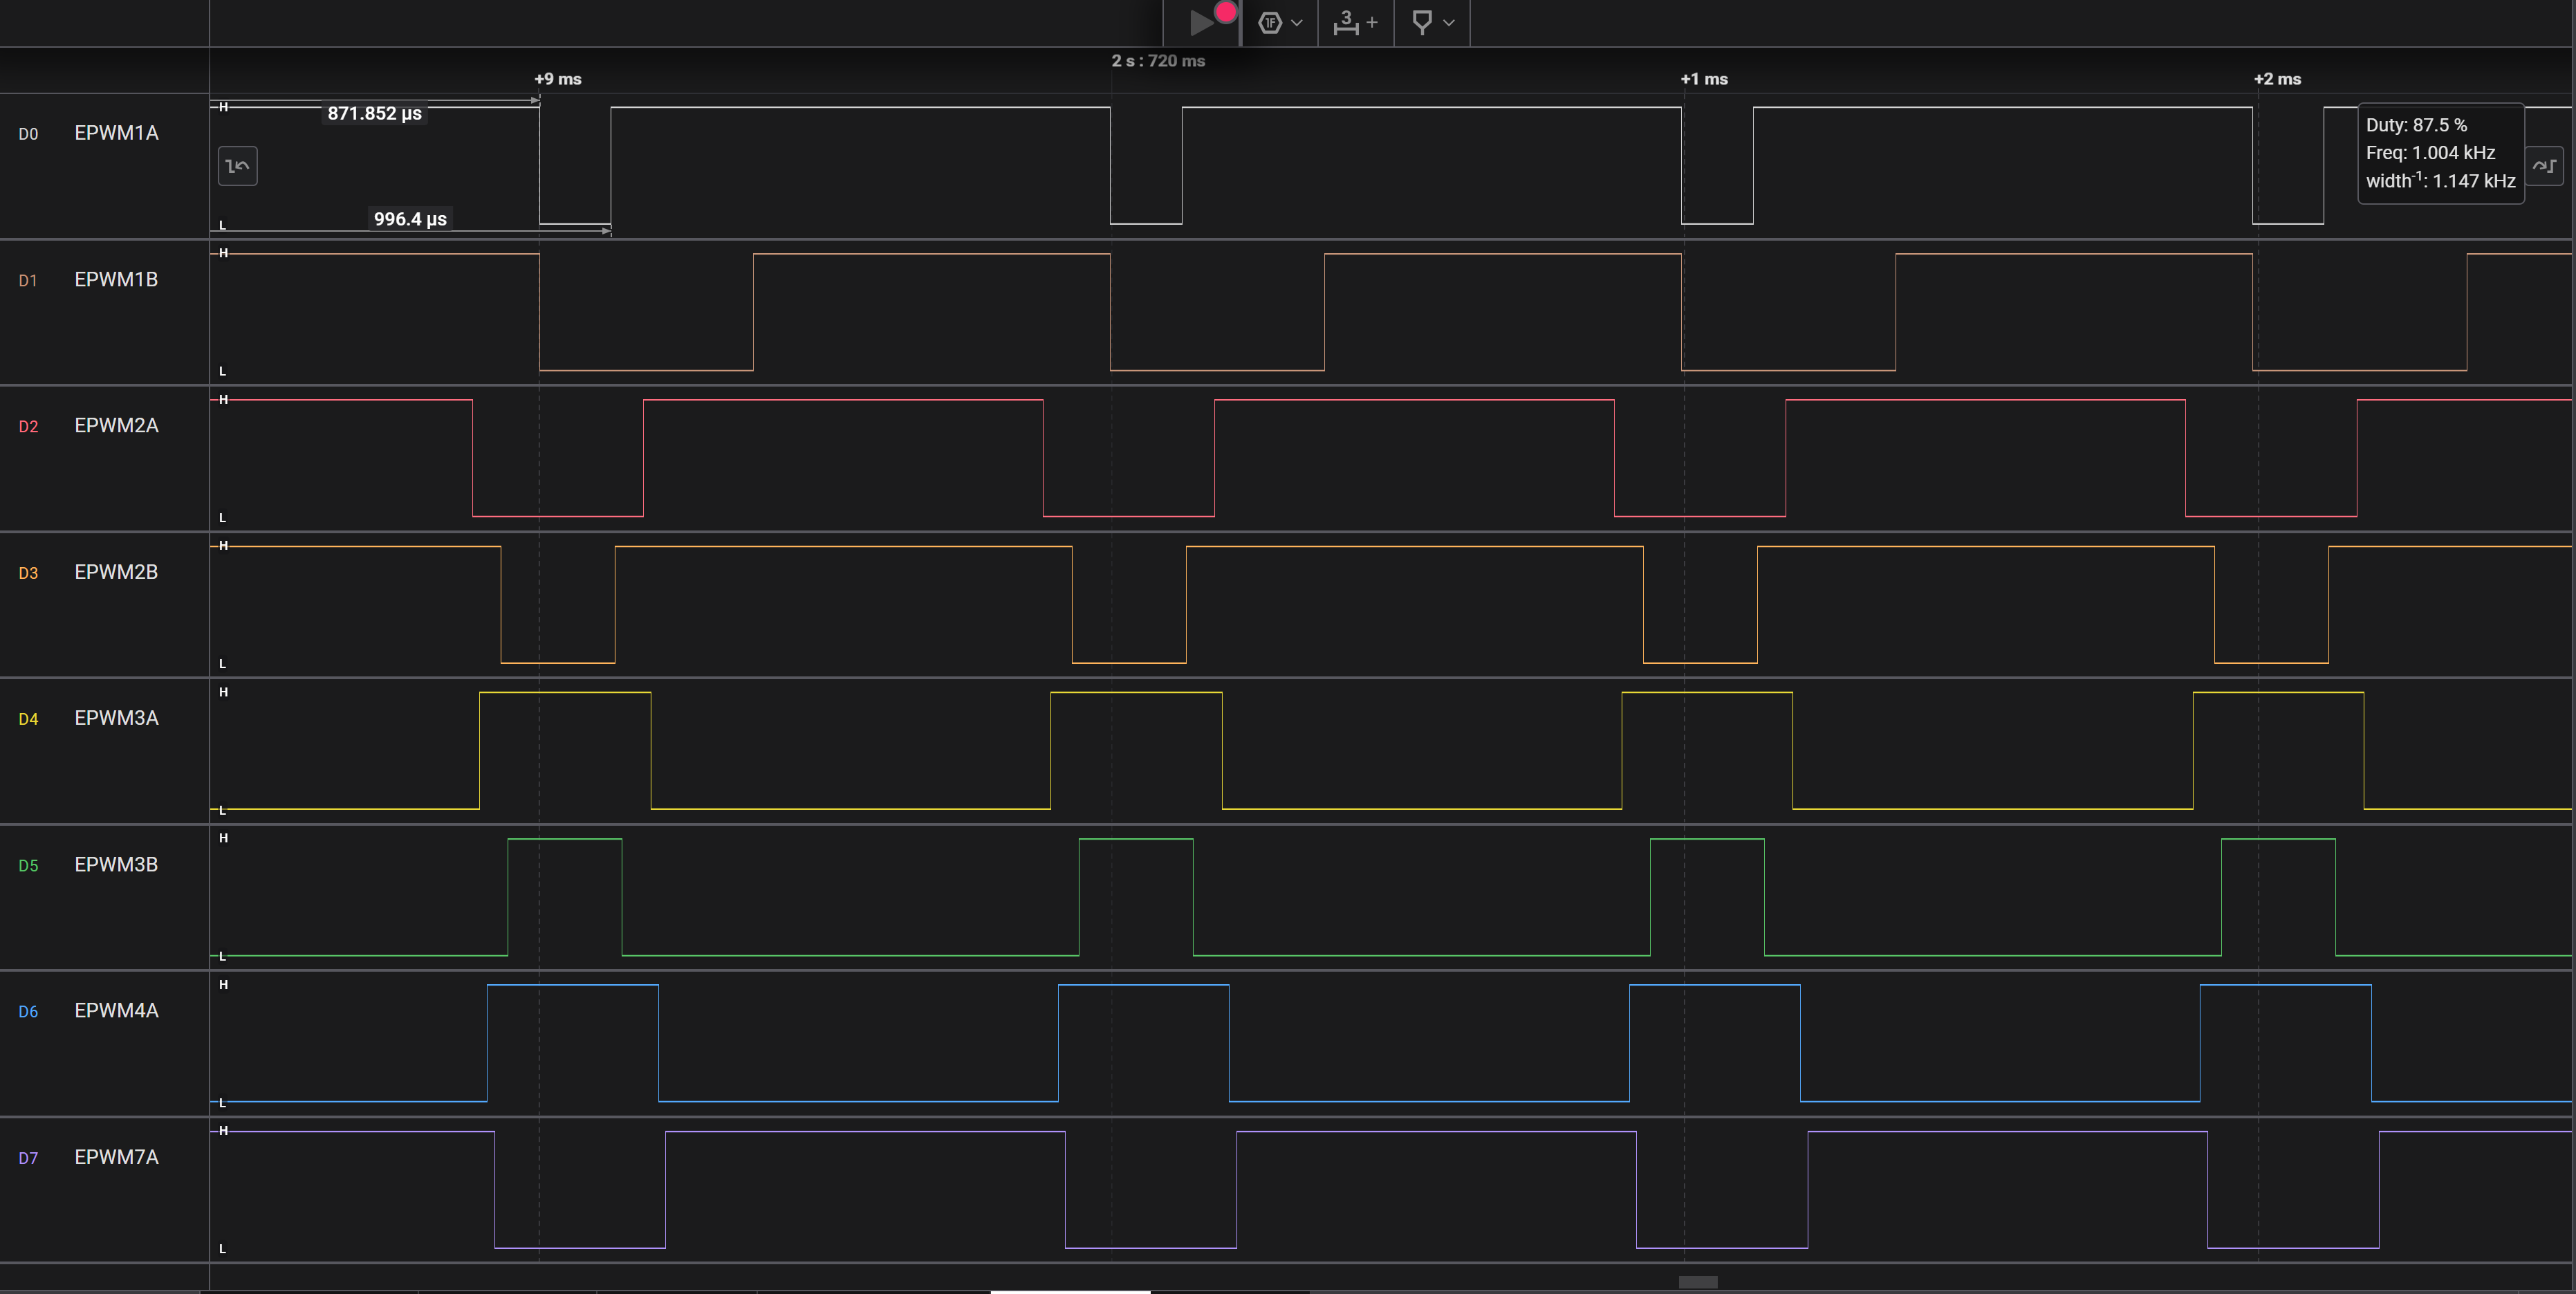
Task: Expand the timing marker dropdown chevron
Action: 1449,22
